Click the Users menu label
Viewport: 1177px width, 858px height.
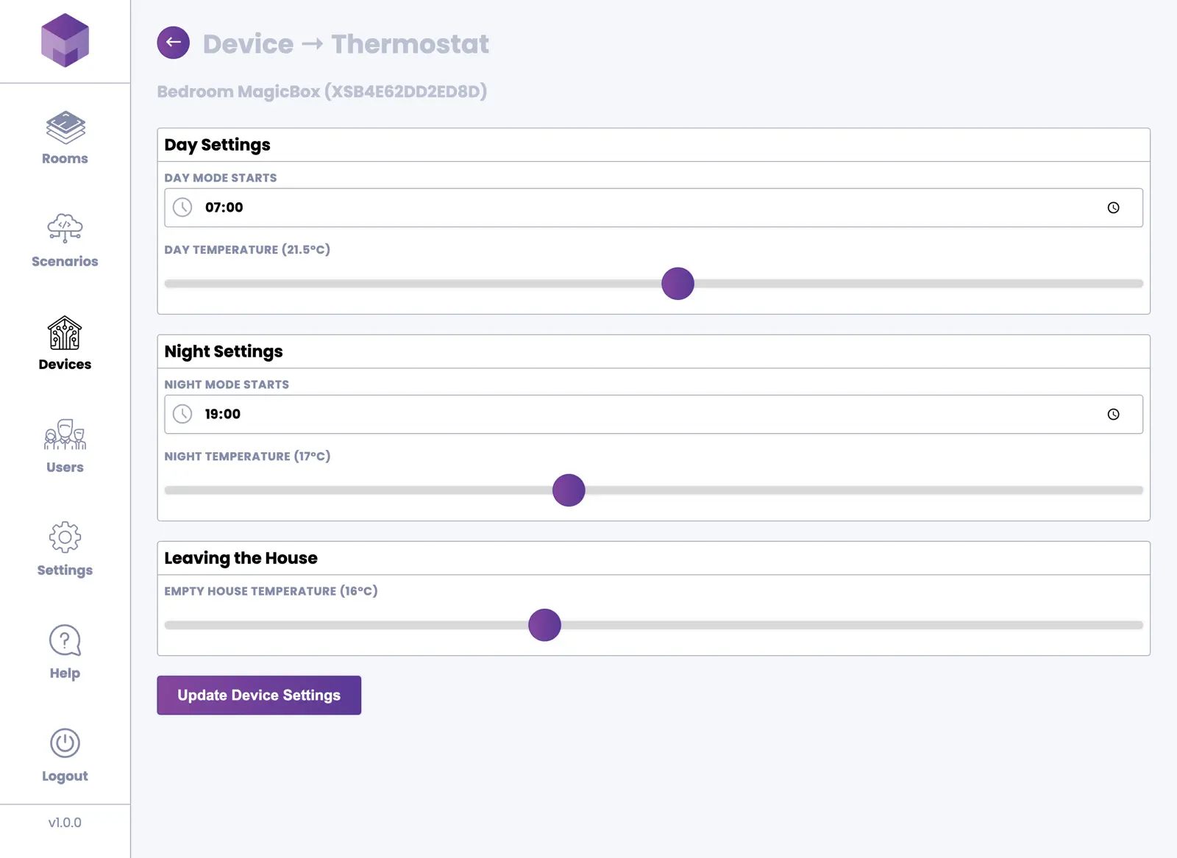(x=65, y=468)
